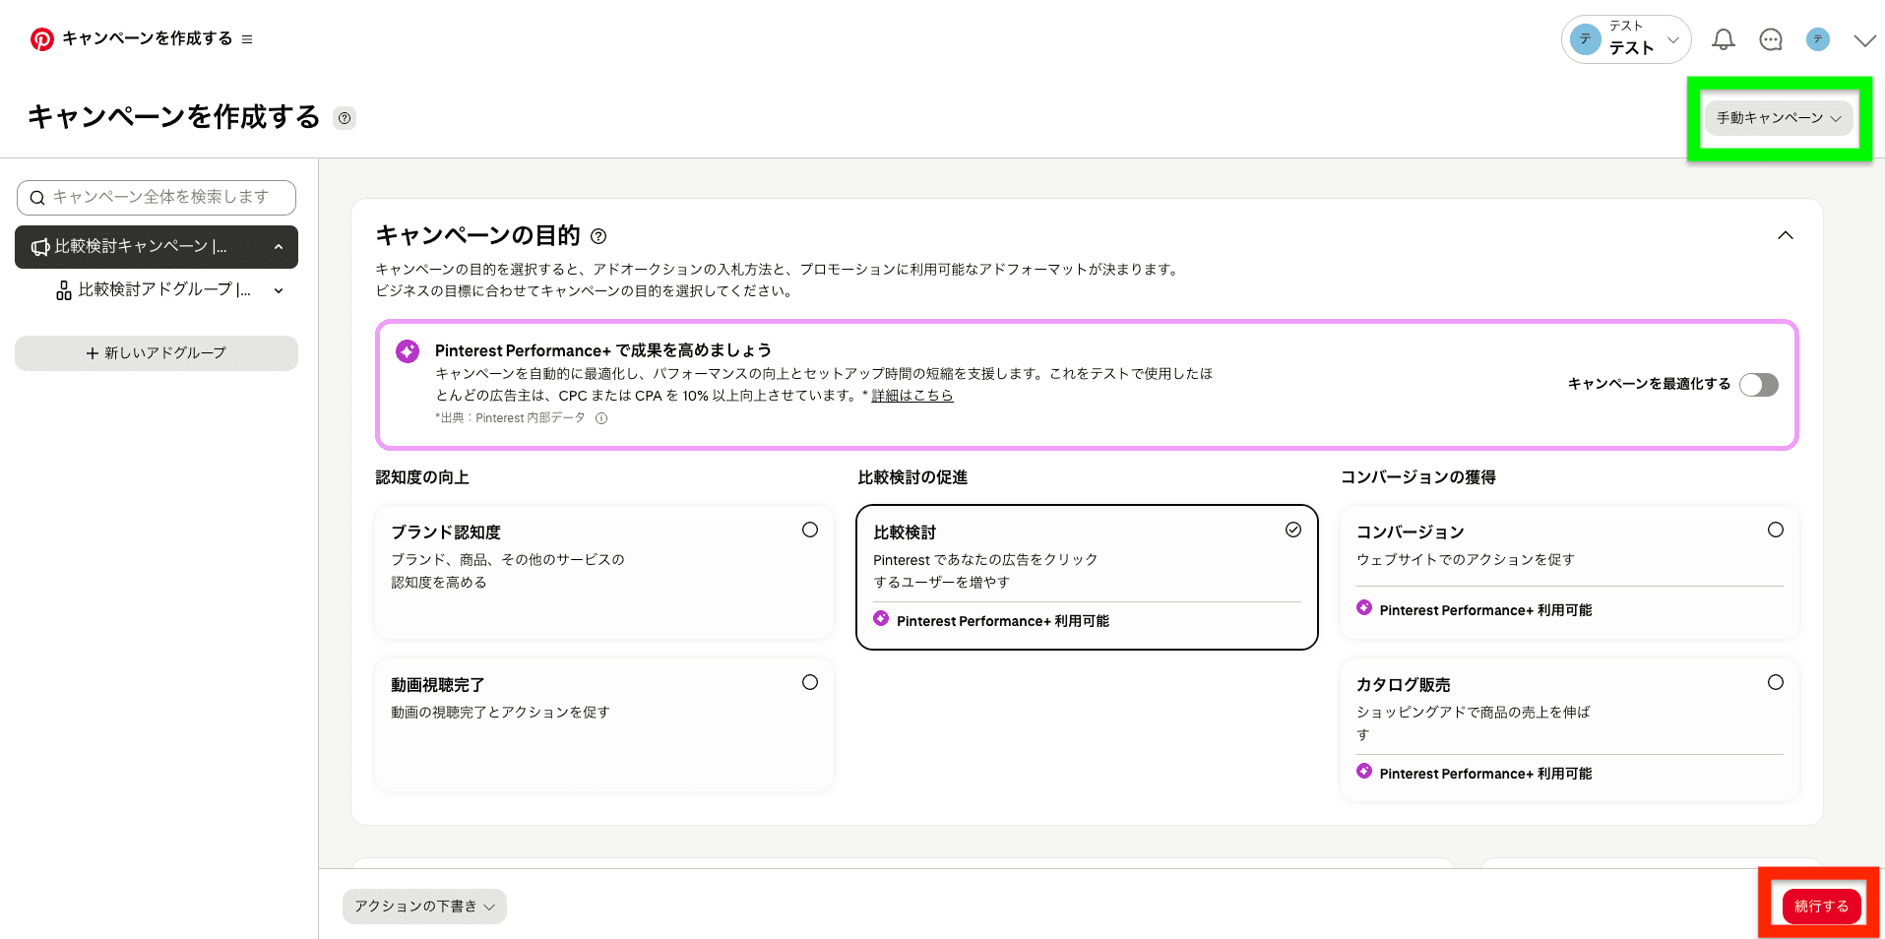Viewport: 1885px width, 939px height.
Task: Click the Performance+ icon in コンバージョン card
Action: pos(1364,607)
